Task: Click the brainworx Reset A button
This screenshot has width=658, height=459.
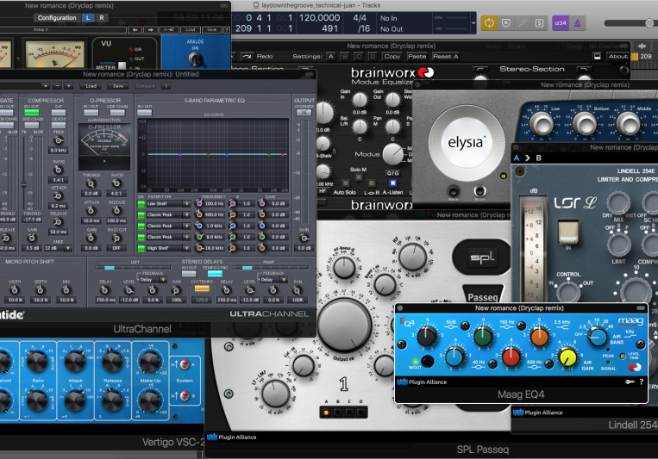Action: (x=446, y=56)
